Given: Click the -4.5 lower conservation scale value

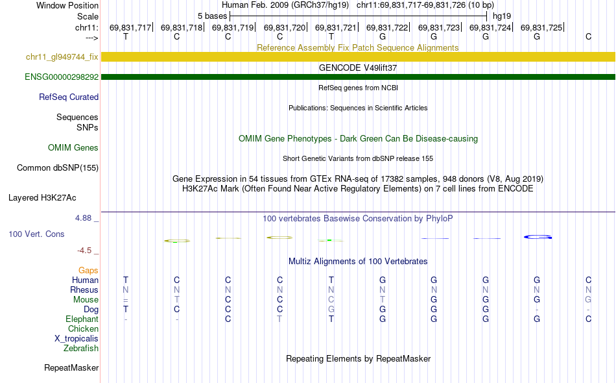Looking at the screenshot, I should coord(84,251).
